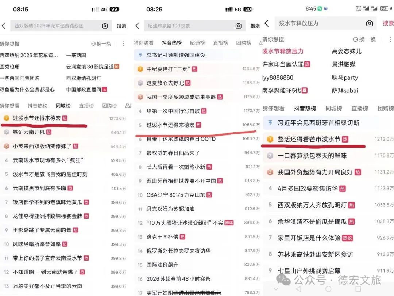The image size is (394, 296).
Task: Tap 搜索 button in middle phone
Action: pos(255,26)
